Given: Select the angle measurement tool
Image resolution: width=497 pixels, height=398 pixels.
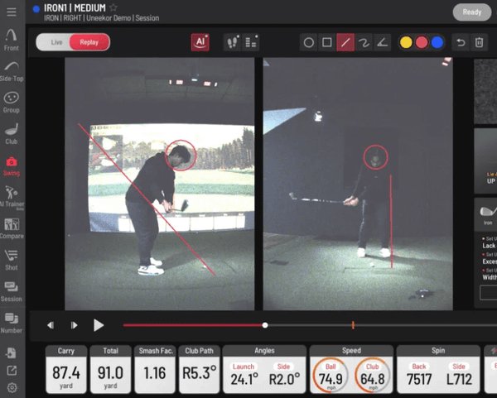Looking at the screenshot, I should (x=383, y=42).
